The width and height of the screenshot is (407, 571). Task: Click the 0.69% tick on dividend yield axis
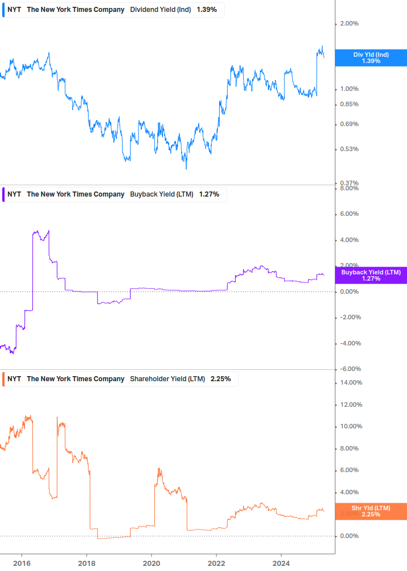(349, 124)
